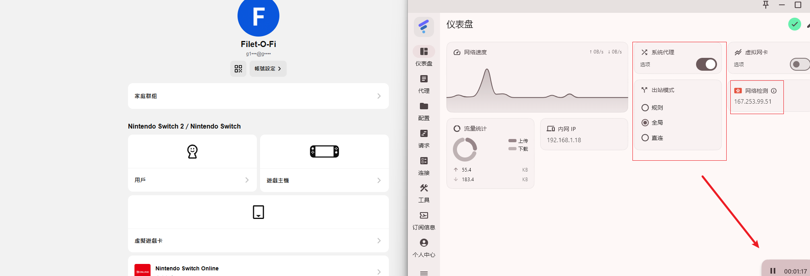Click the QR code icon button
810x276 pixels.
238,69
